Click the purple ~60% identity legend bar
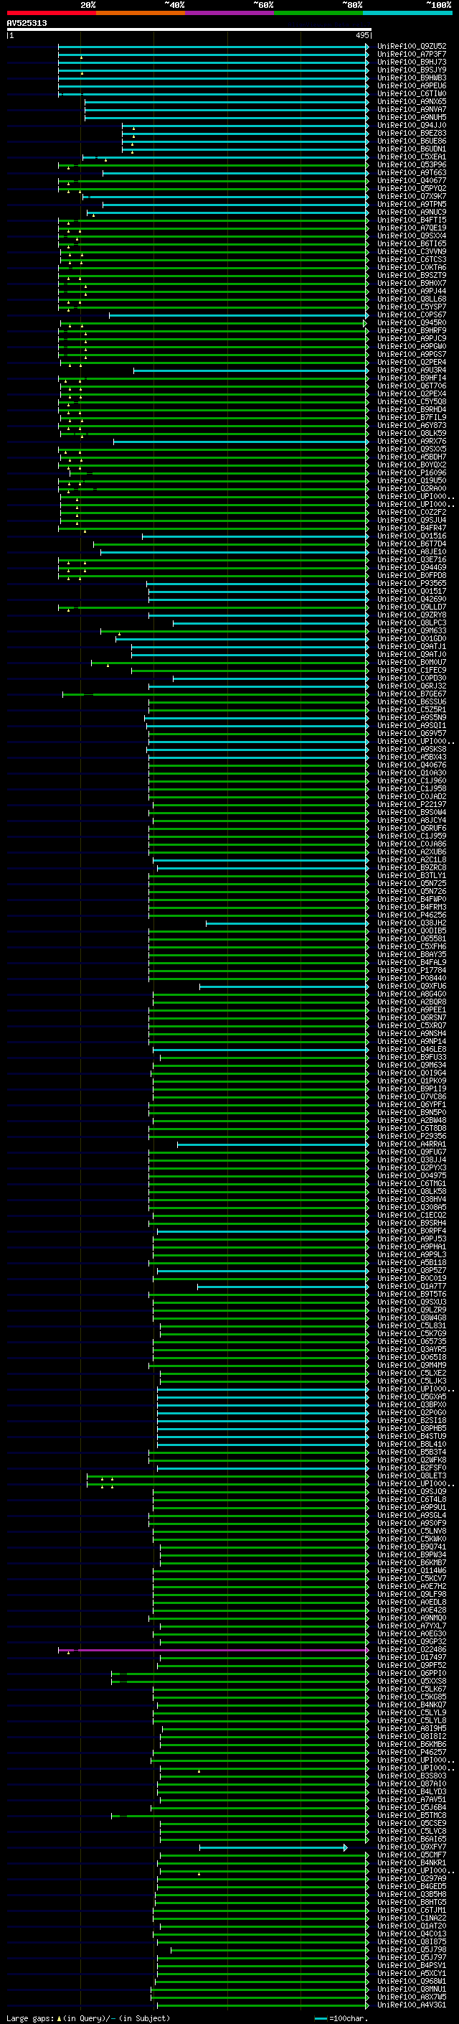Image resolution: width=459 pixels, height=2024 pixels. 230,13
